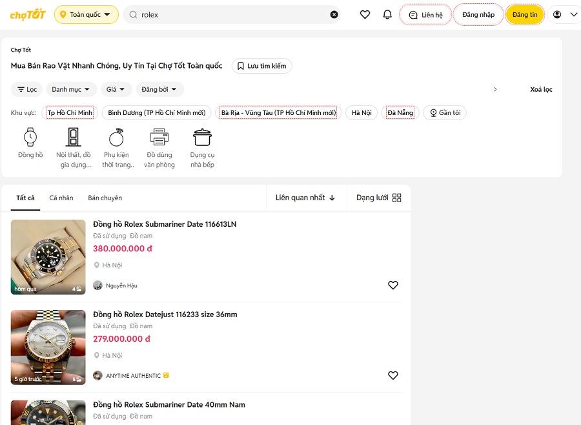Expand the Giá price dropdown
The height and width of the screenshot is (425, 581).
coord(116,89)
